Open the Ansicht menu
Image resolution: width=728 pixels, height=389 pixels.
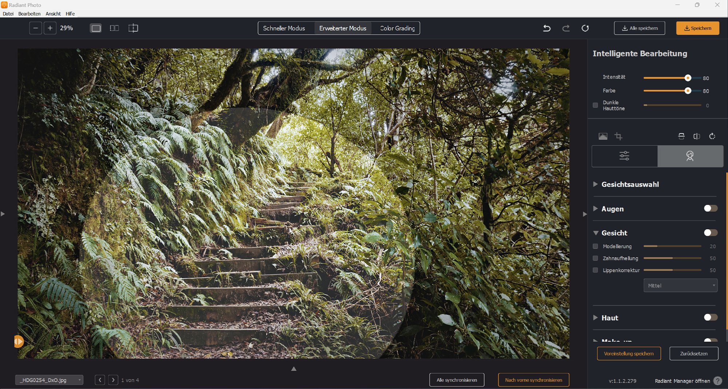53,14
